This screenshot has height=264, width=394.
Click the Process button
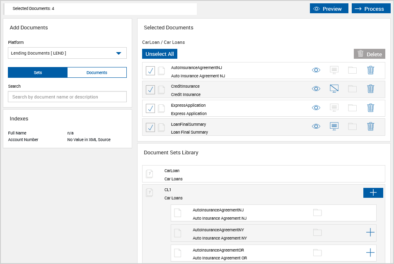(x=371, y=9)
